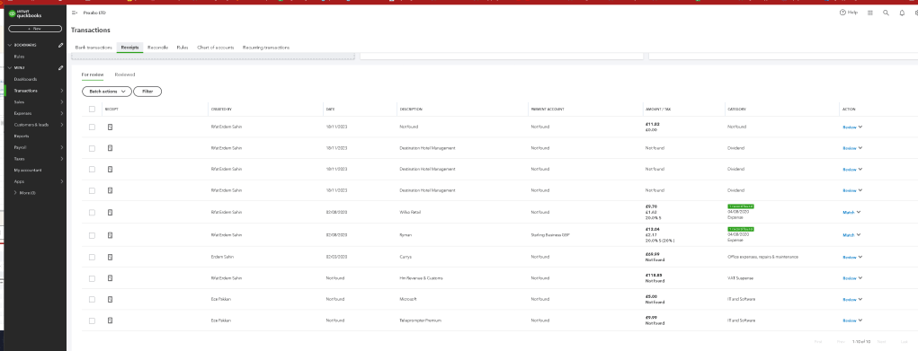The width and height of the screenshot is (918, 351).
Task: Tick checkbox for the £11.82 receipt row
Action: (x=92, y=127)
